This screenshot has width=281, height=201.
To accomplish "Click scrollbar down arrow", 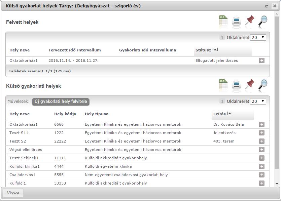I will click(x=277, y=184).
